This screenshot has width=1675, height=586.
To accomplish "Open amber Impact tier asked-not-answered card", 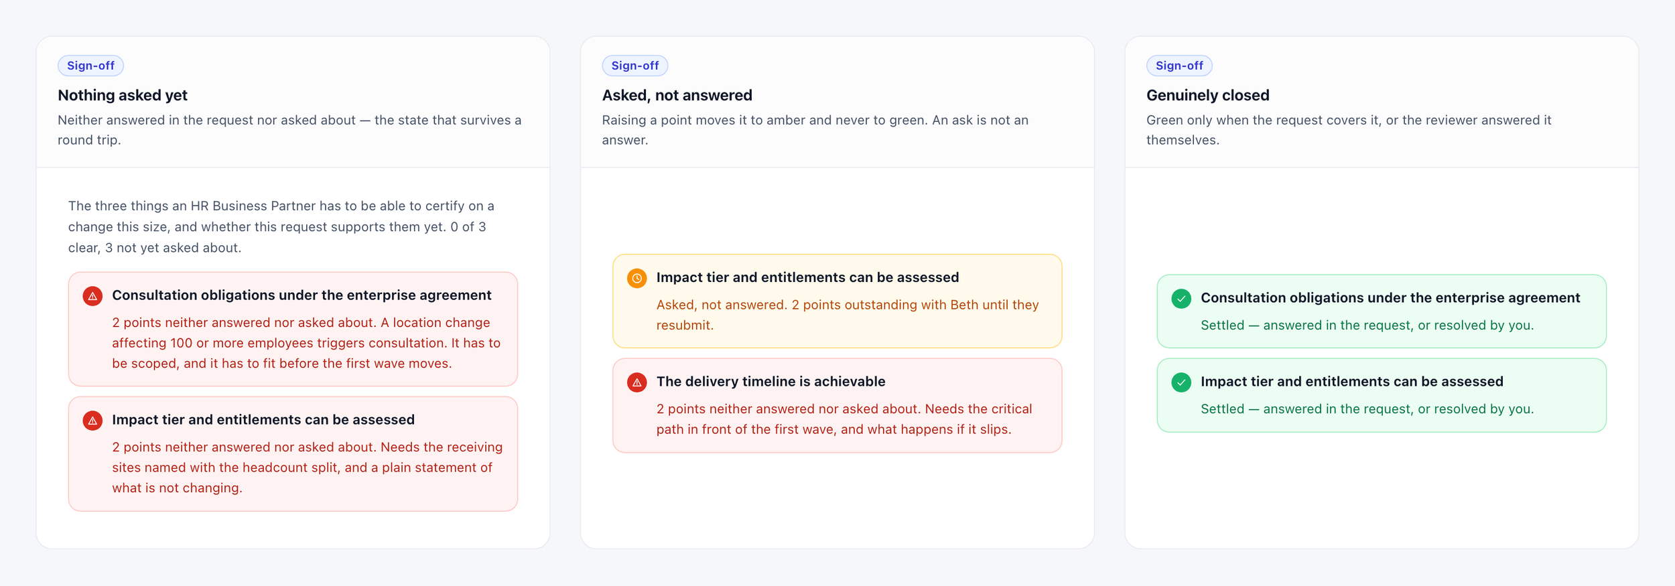I will [837, 301].
